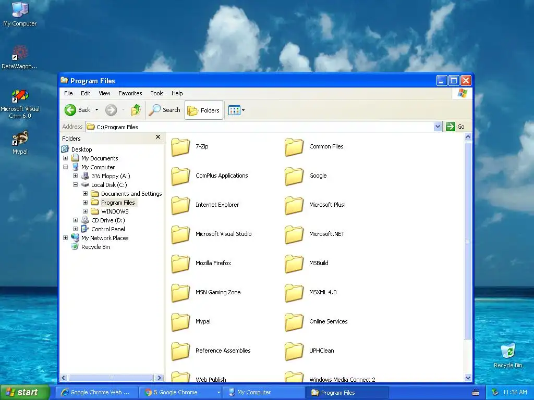Open the Favorites menu
Viewport: 534px width, 400px height.
coord(130,93)
